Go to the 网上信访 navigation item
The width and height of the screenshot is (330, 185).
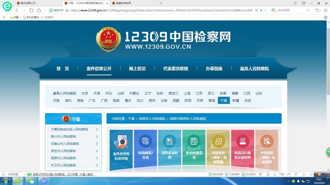pos(137,69)
